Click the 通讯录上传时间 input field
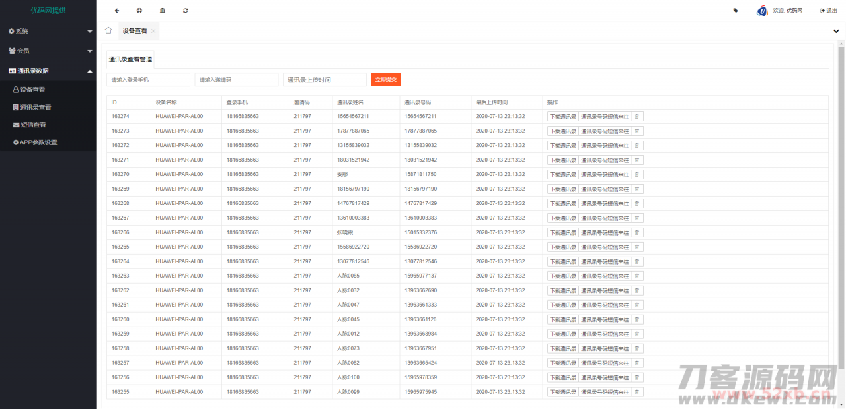 pos(325,80)
